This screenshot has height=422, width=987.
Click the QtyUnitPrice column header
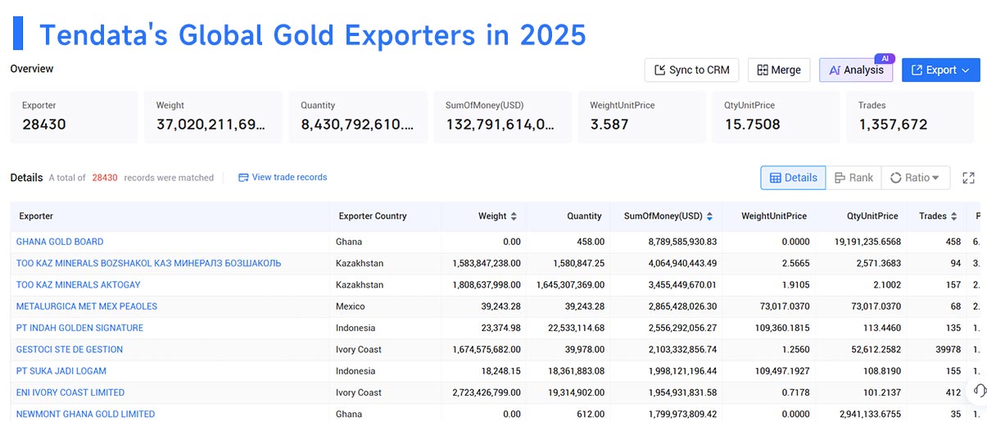click(x=872, y=216)
